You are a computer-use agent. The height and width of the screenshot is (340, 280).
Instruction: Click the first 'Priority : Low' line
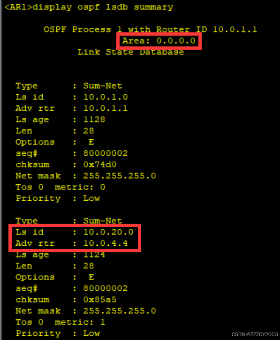pos(58,198)
